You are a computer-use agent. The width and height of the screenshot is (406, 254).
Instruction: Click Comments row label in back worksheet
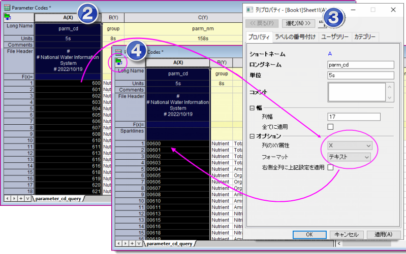coord(19,45)
